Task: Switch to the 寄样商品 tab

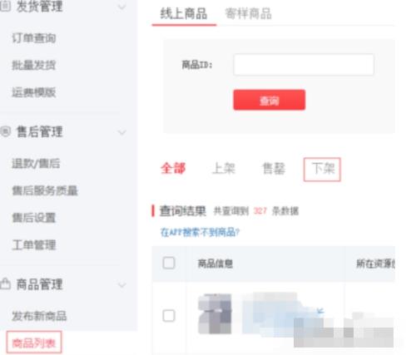Action: coord(248,13)
